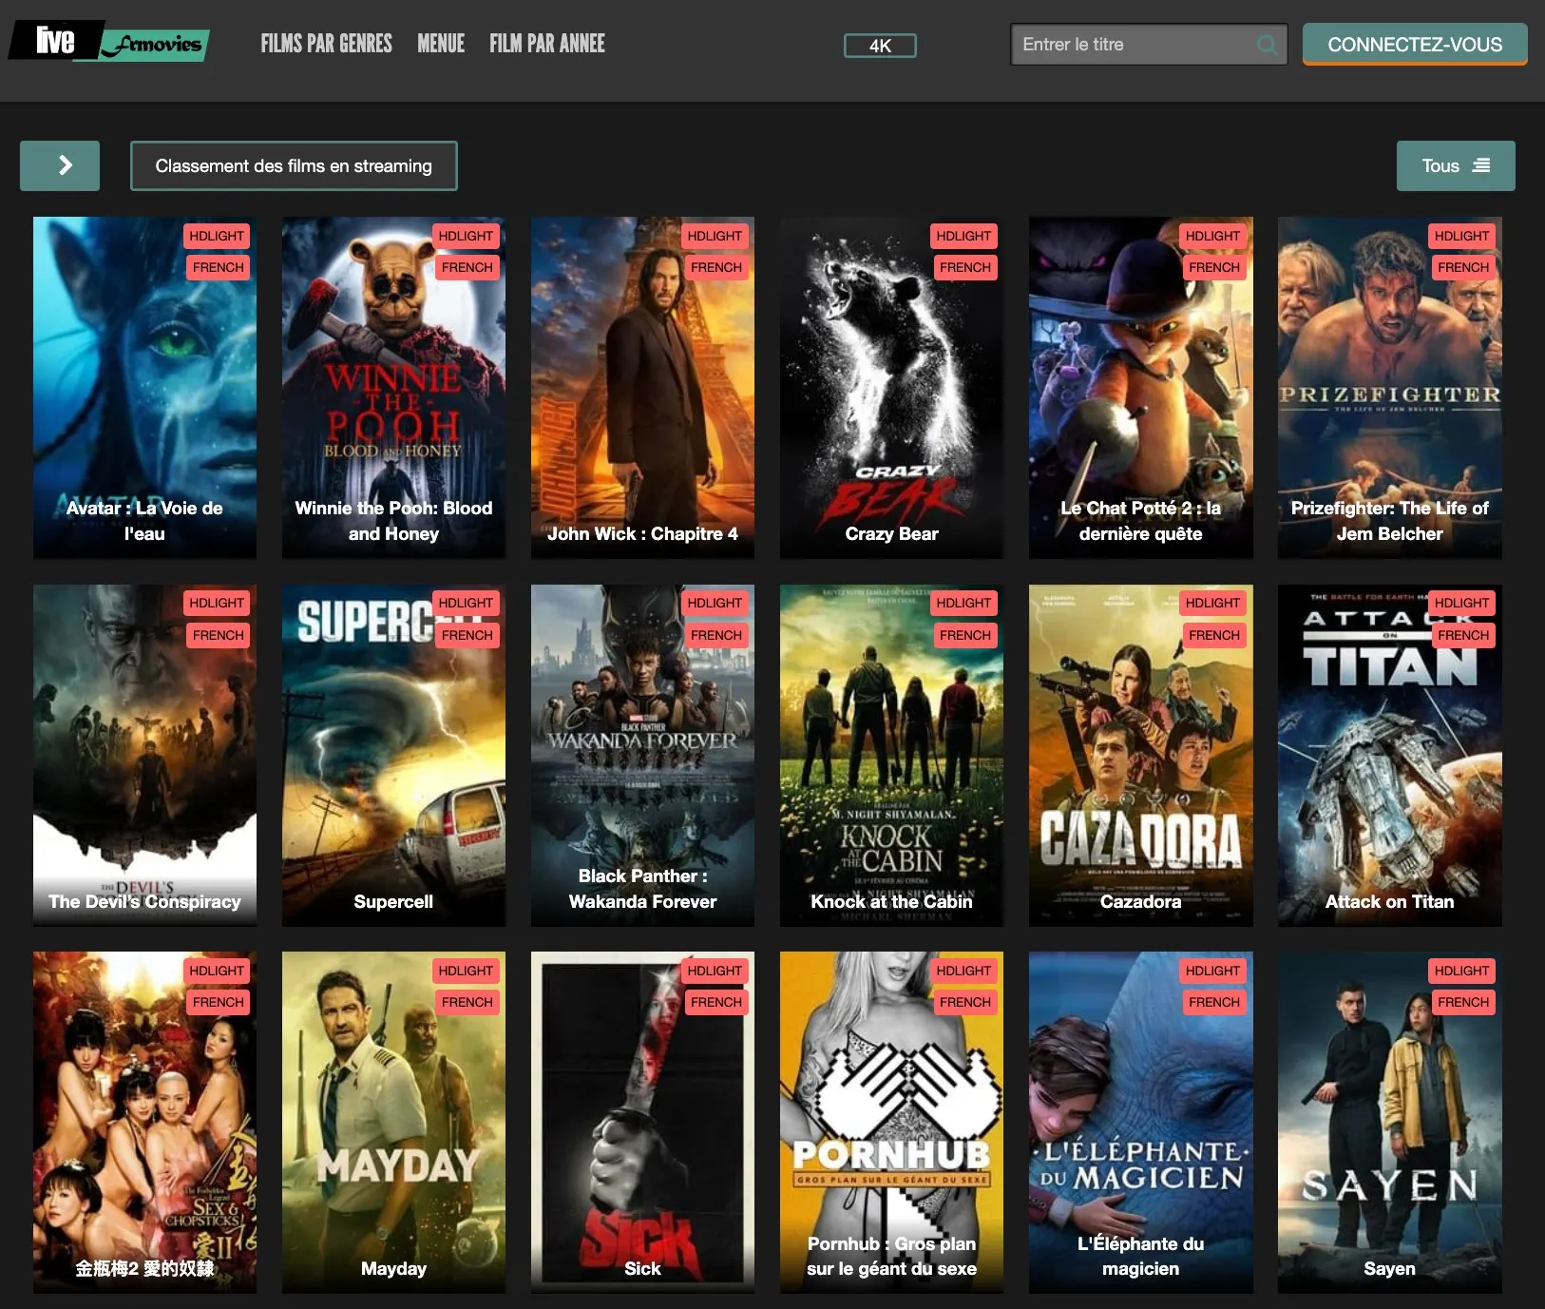The image size is (1545, 1309).
Task: Click the Knock at the Cabin title text
Action: click(891, 901)
